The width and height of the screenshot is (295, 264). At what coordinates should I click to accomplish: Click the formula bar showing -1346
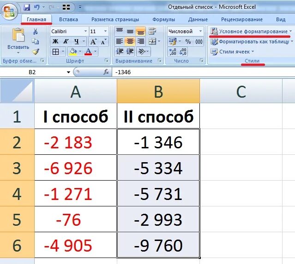(x=203, y=72)
